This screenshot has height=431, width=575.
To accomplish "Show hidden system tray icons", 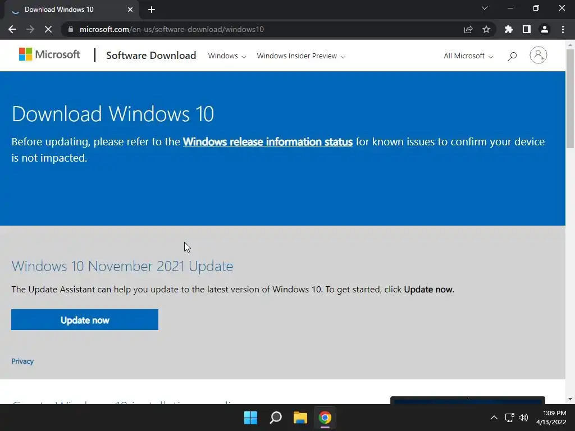I will (494, 418).
